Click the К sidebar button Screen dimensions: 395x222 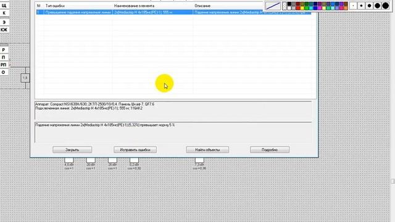[4, 13]
